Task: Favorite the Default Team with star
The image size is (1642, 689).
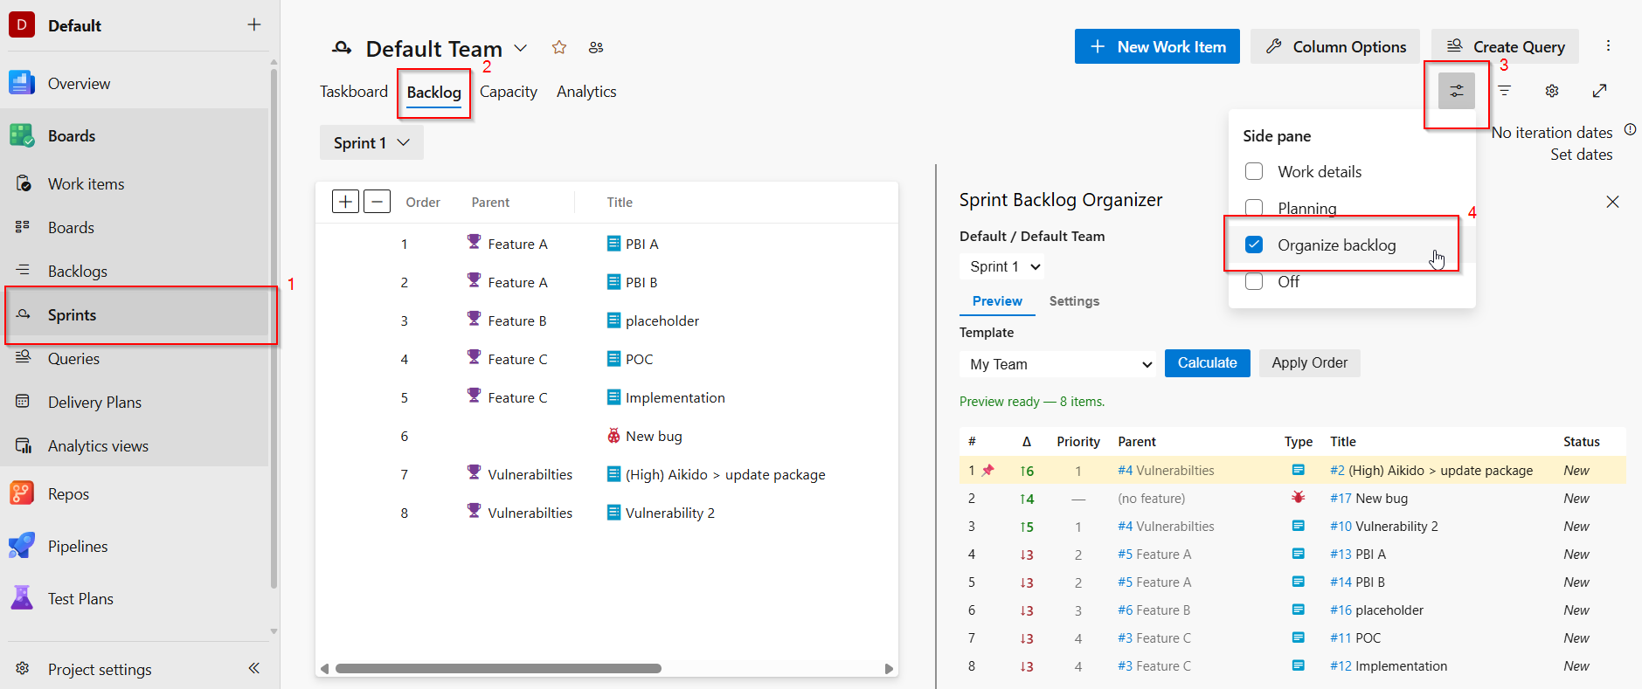Action: click(x=559, y=47)
